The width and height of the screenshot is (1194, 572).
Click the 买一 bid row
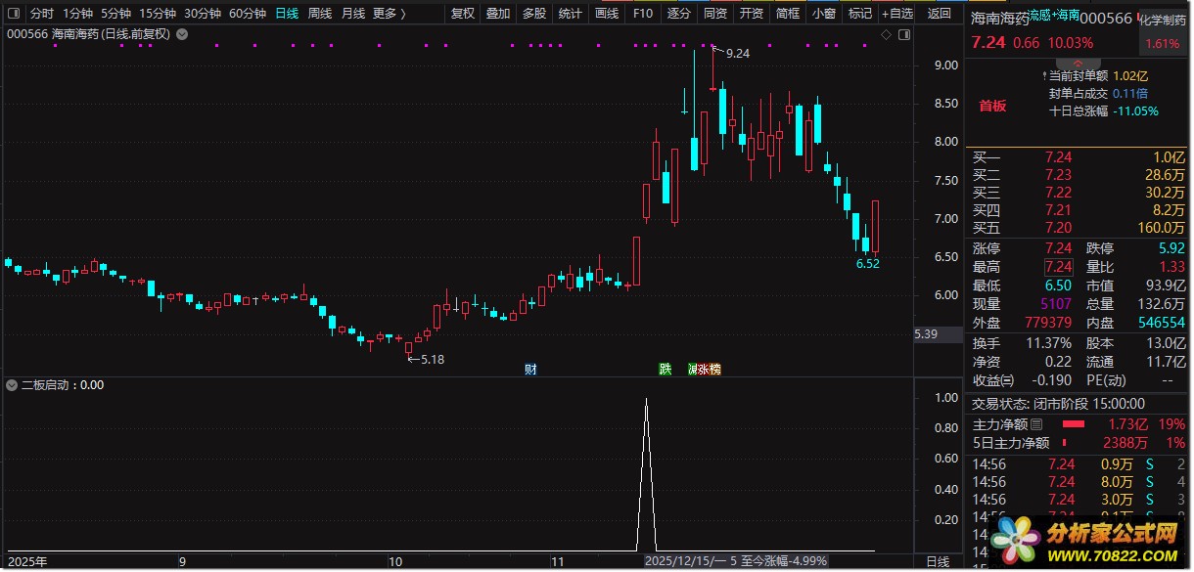pyautogui.click(x=1078, y=157)
